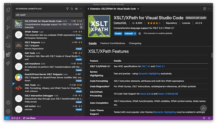217x125 pixels.
Task: Click the xslt xpath search field
Action: point(49,15)
